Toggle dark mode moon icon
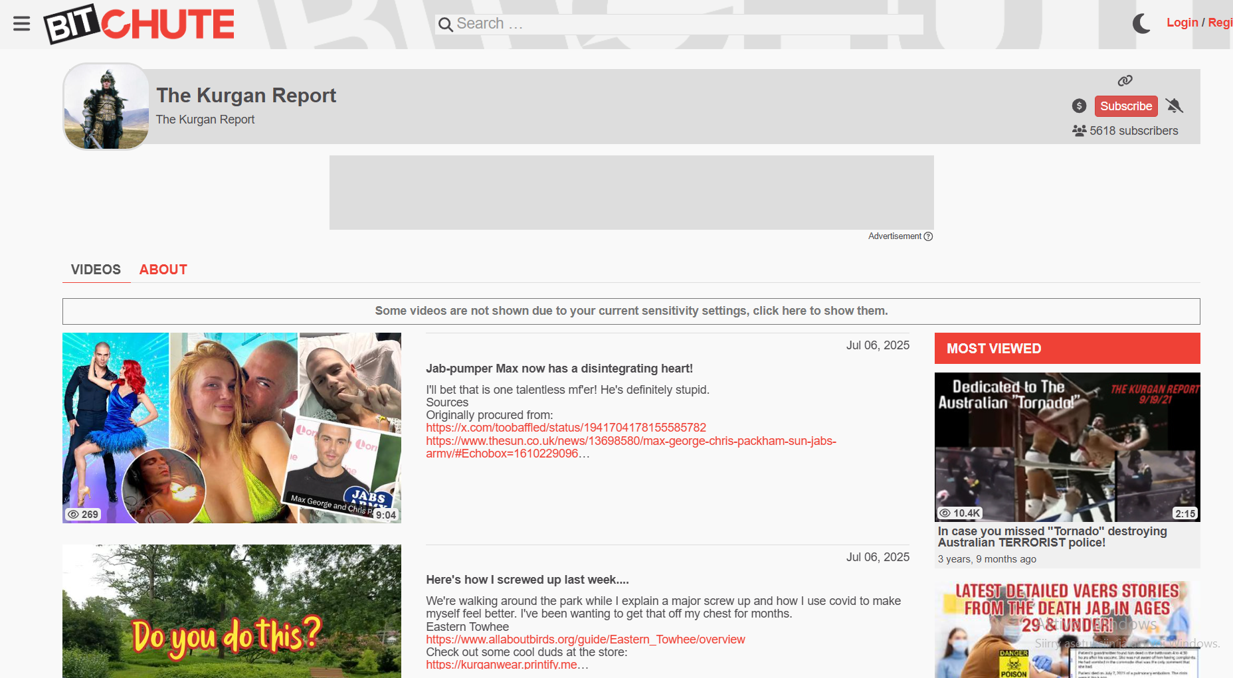The height and width of the screenshot is (678, 1233). (1141, 23)
